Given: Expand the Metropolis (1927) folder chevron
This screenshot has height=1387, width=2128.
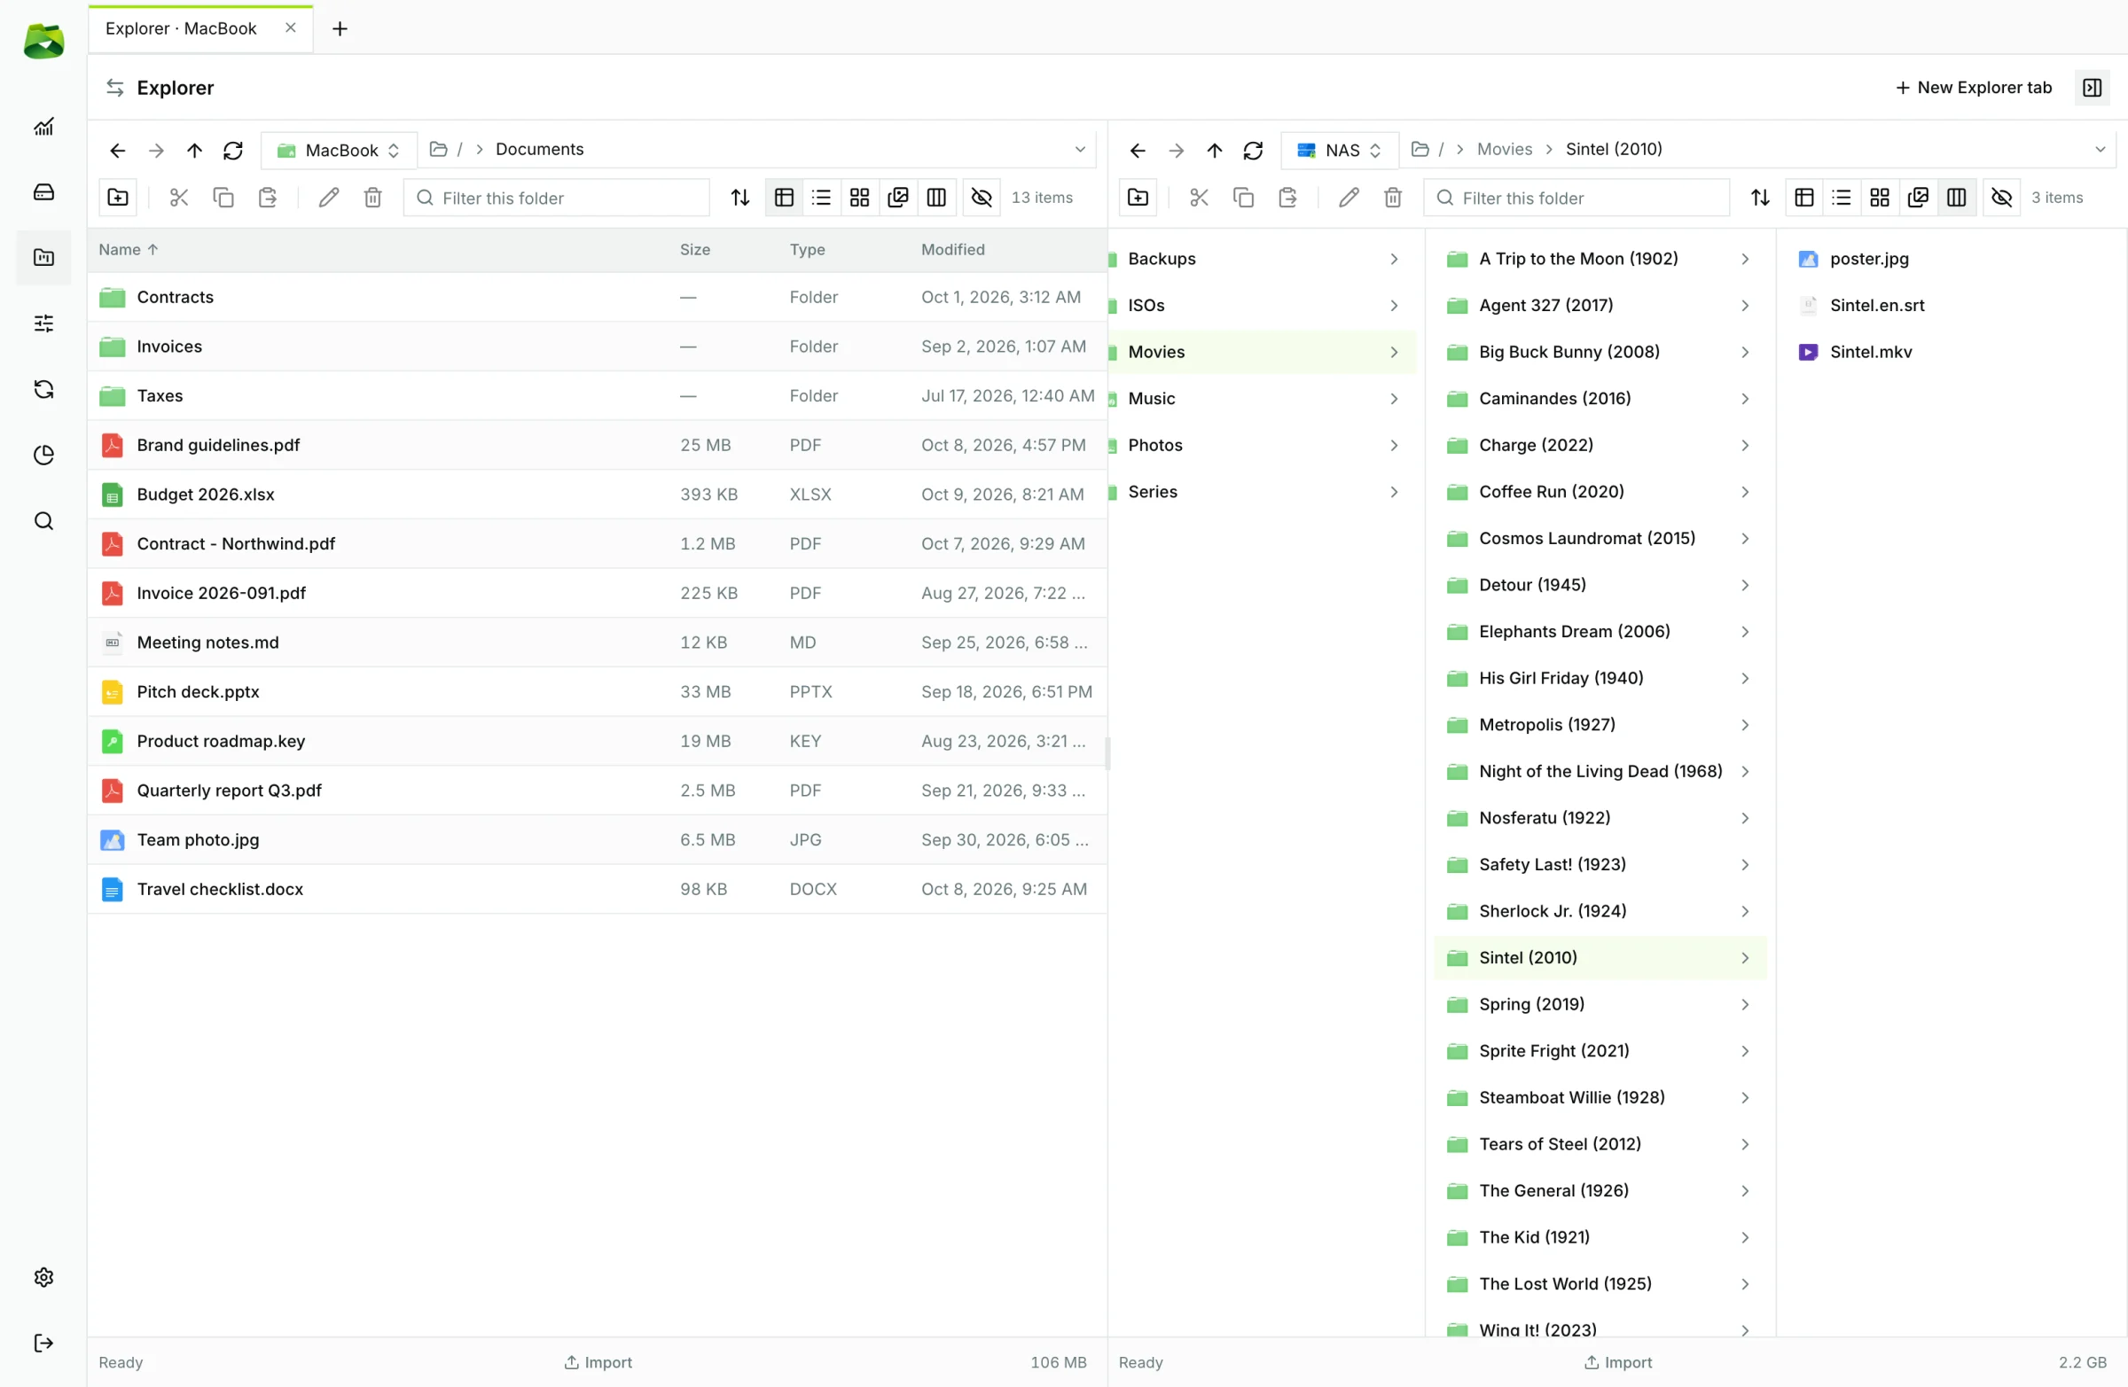Looking at the screenshot, I should [x=1744, y=725].
